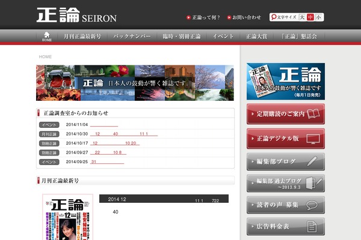
Task: Open the 「正論」懇話会 menu item
Action: (299, 36)
